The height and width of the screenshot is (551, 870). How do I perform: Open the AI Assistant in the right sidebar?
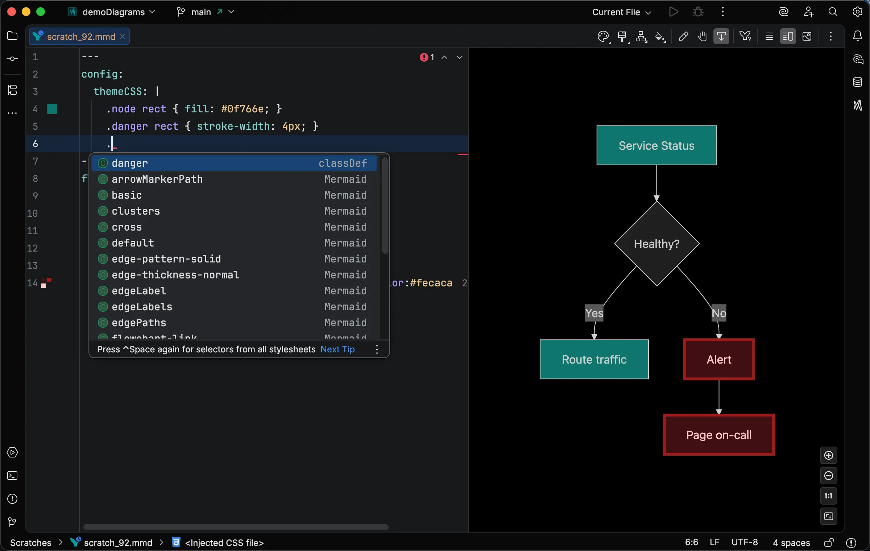pyautogui.click(x=858, y=59)
